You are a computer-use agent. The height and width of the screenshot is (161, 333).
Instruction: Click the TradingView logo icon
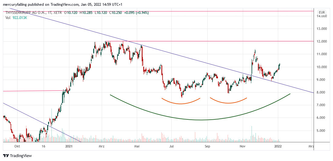click(6, 156)
